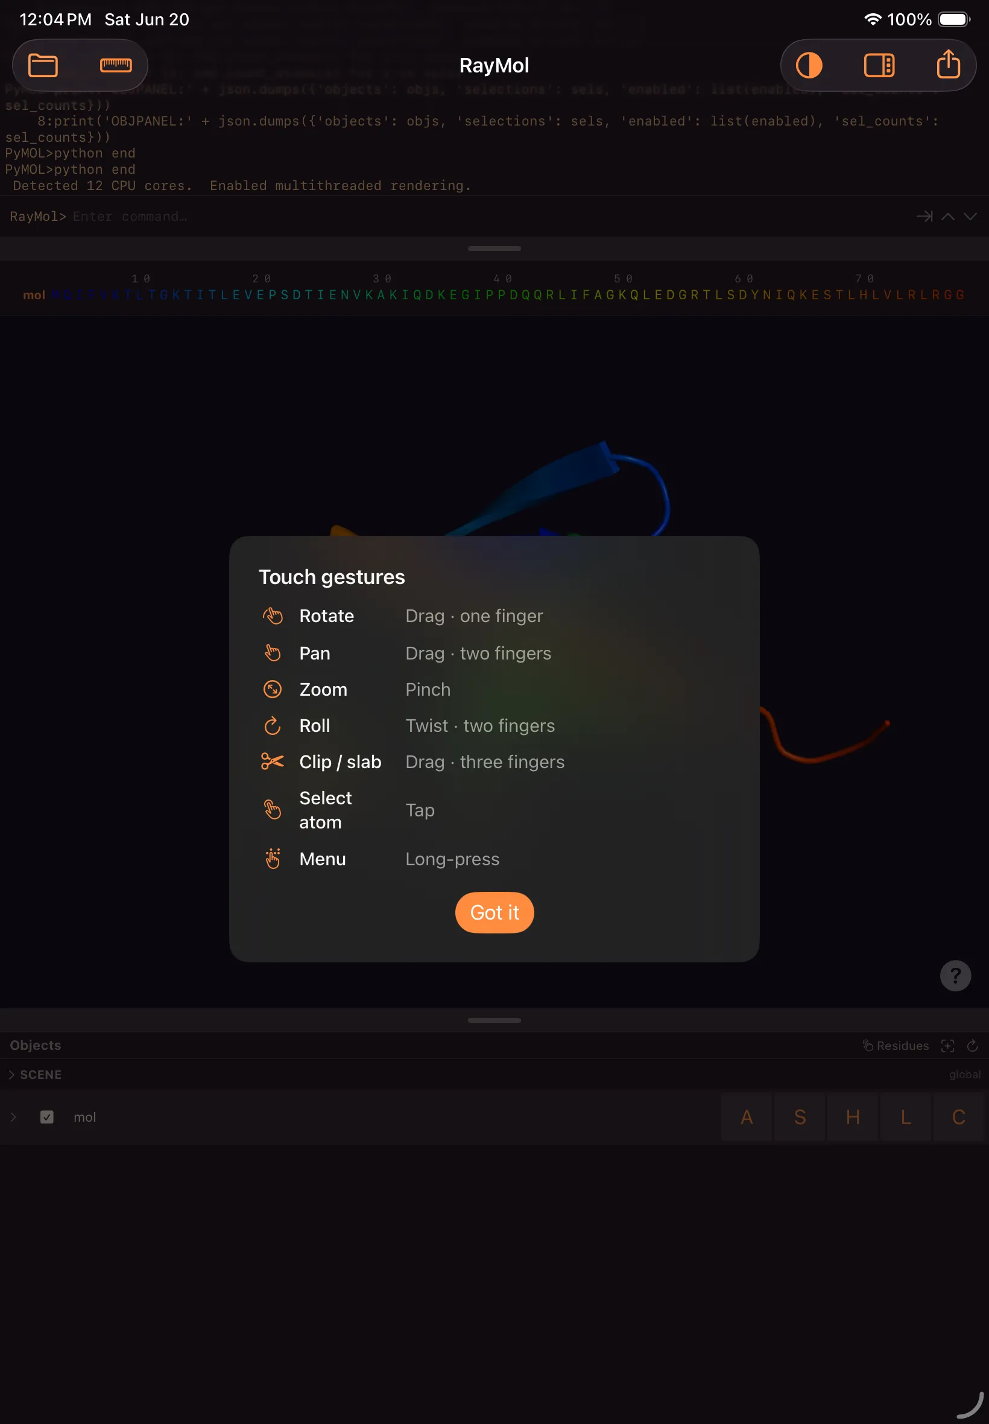Focus the RayMol command input field
The height and width of the screenshot is (1424, 989).
point(490,217)
